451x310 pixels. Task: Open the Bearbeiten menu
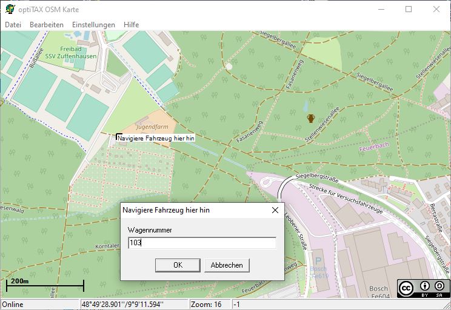coord(47,25)
